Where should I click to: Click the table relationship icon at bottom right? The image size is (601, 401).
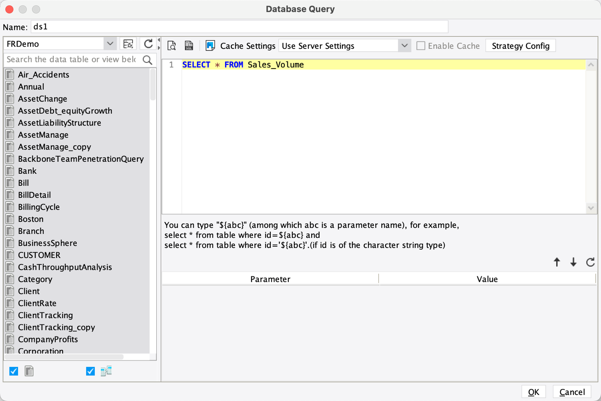point(106,371)
